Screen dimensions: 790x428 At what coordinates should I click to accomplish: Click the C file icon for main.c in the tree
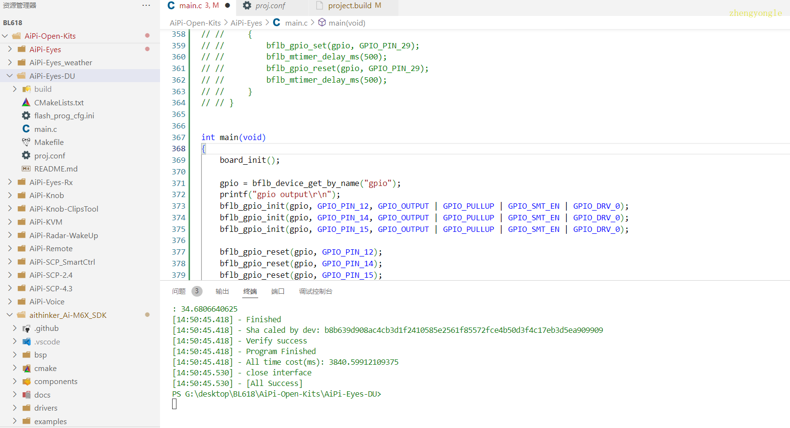click(26, 129)
